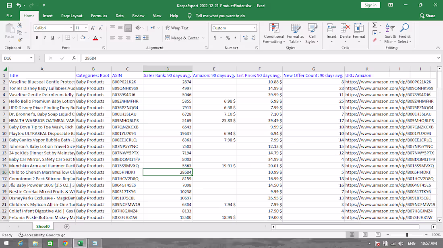
Task: Switch to the Page Layout tab
Action: pos(72,16)
